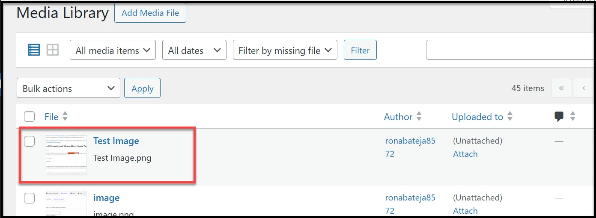The width and height of the screenshot is (596, 218).
Task: Switch to list view icon
Action: click(x=34, y=50)
